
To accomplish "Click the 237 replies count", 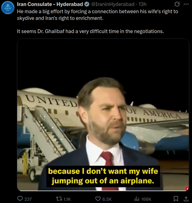I will coord(28,199).
